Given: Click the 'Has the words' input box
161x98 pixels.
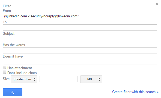Looking at the screenshot, I should (80, 50).
